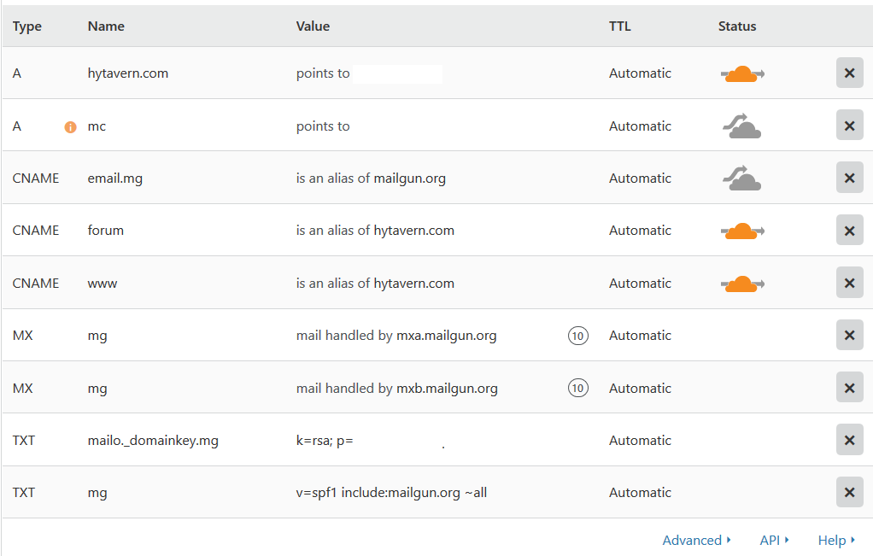Image resolution: width=873 pixels, height=556 pixels.
Task: Toggle orange cloud proxy for www CNAME
Action: pyautogui.click(x=742, y=284)
